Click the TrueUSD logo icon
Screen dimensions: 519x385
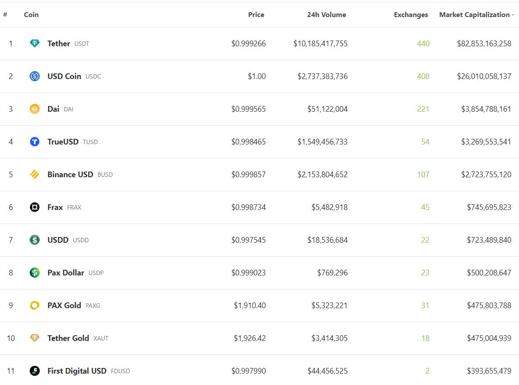(x=34, y=142)
